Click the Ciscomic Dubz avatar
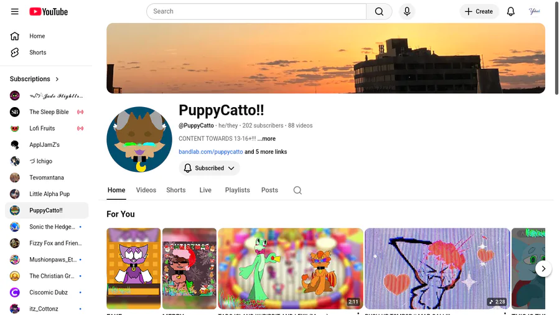Viewport: 560px width, 315px height. click(x=15, y=293)
